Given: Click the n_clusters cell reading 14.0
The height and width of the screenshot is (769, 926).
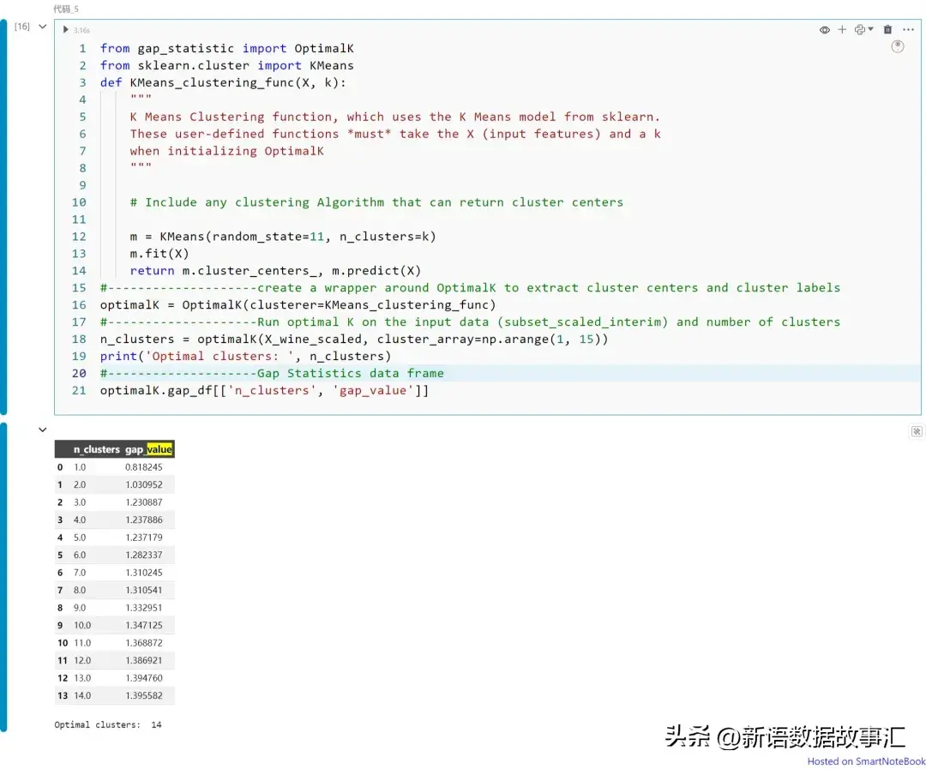Looking at the screenshot, I should point(82,696).
